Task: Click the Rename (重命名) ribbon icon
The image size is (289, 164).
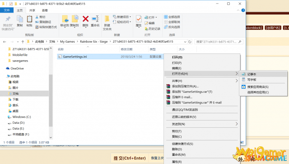Action: click(x=95, y=19)
